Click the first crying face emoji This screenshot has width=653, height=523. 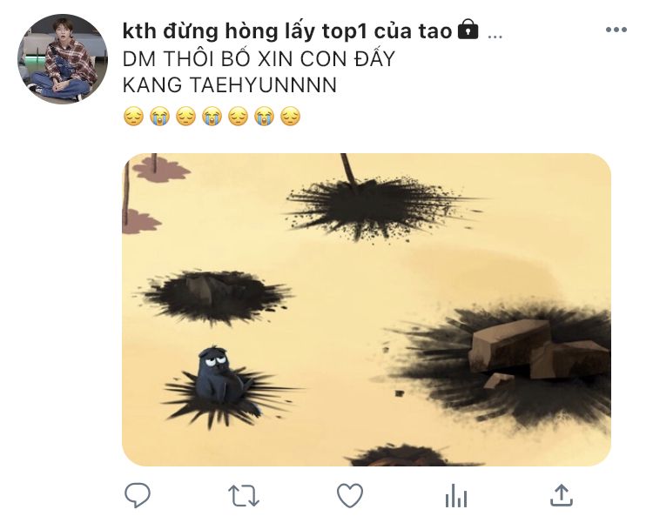(x=160, y=117)
